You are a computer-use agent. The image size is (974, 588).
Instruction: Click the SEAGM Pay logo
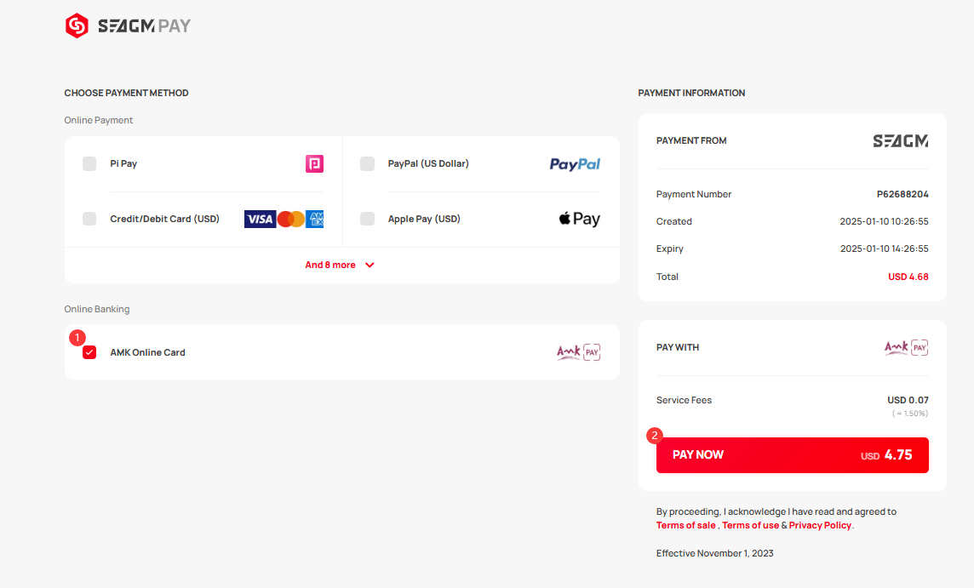coord(128,26)
